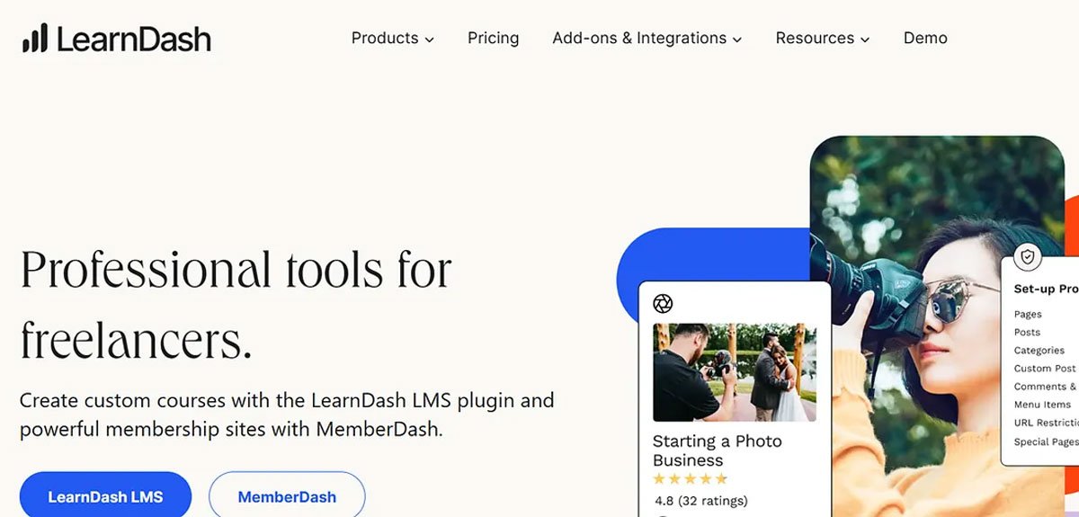
Task: Select 'Categories' in the Set-up panel
Action: tap(1039, 351)
